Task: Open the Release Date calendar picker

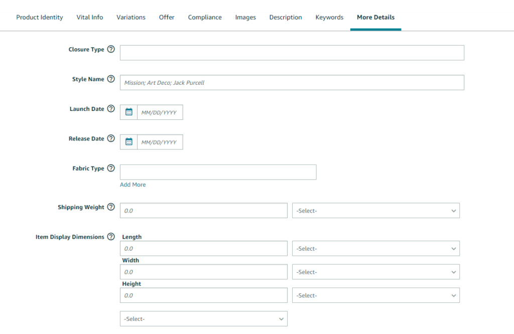Action: [x=129, y=142]
